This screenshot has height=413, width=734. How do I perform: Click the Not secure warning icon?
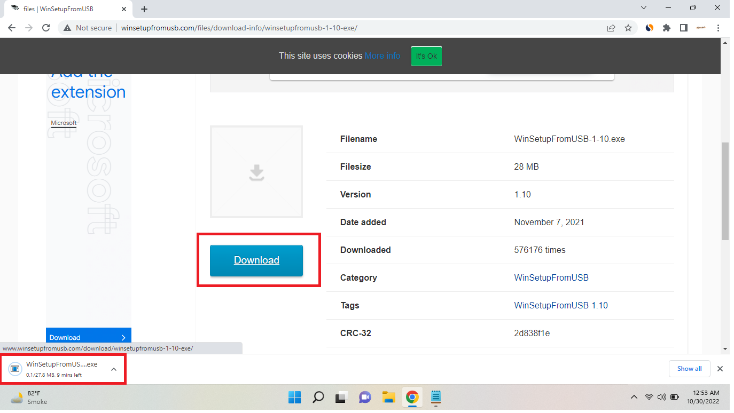tap(67, 28)
